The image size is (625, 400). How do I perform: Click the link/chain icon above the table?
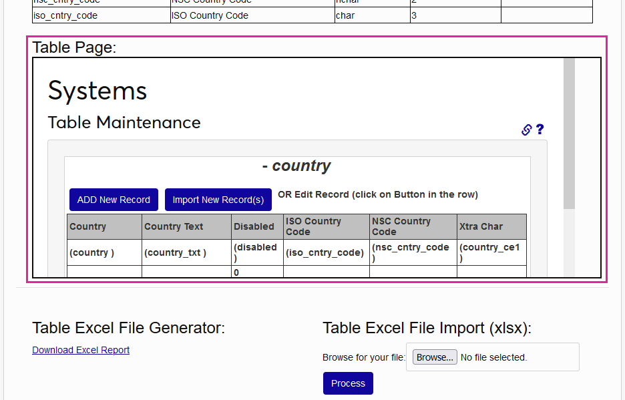(526, 130)
